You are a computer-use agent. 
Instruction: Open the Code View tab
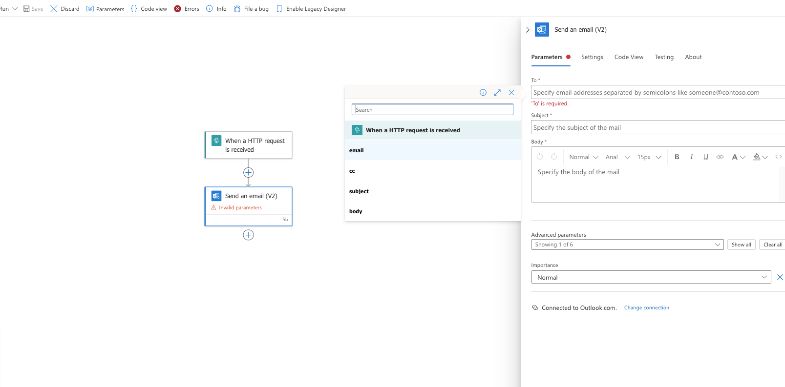point(629,57)
